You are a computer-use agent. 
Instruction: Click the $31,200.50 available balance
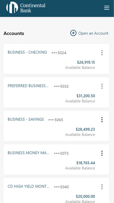point(86,96)
